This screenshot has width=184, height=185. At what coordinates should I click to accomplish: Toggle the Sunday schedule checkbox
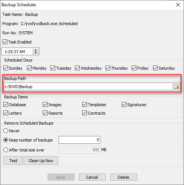[x=6, y=68]
